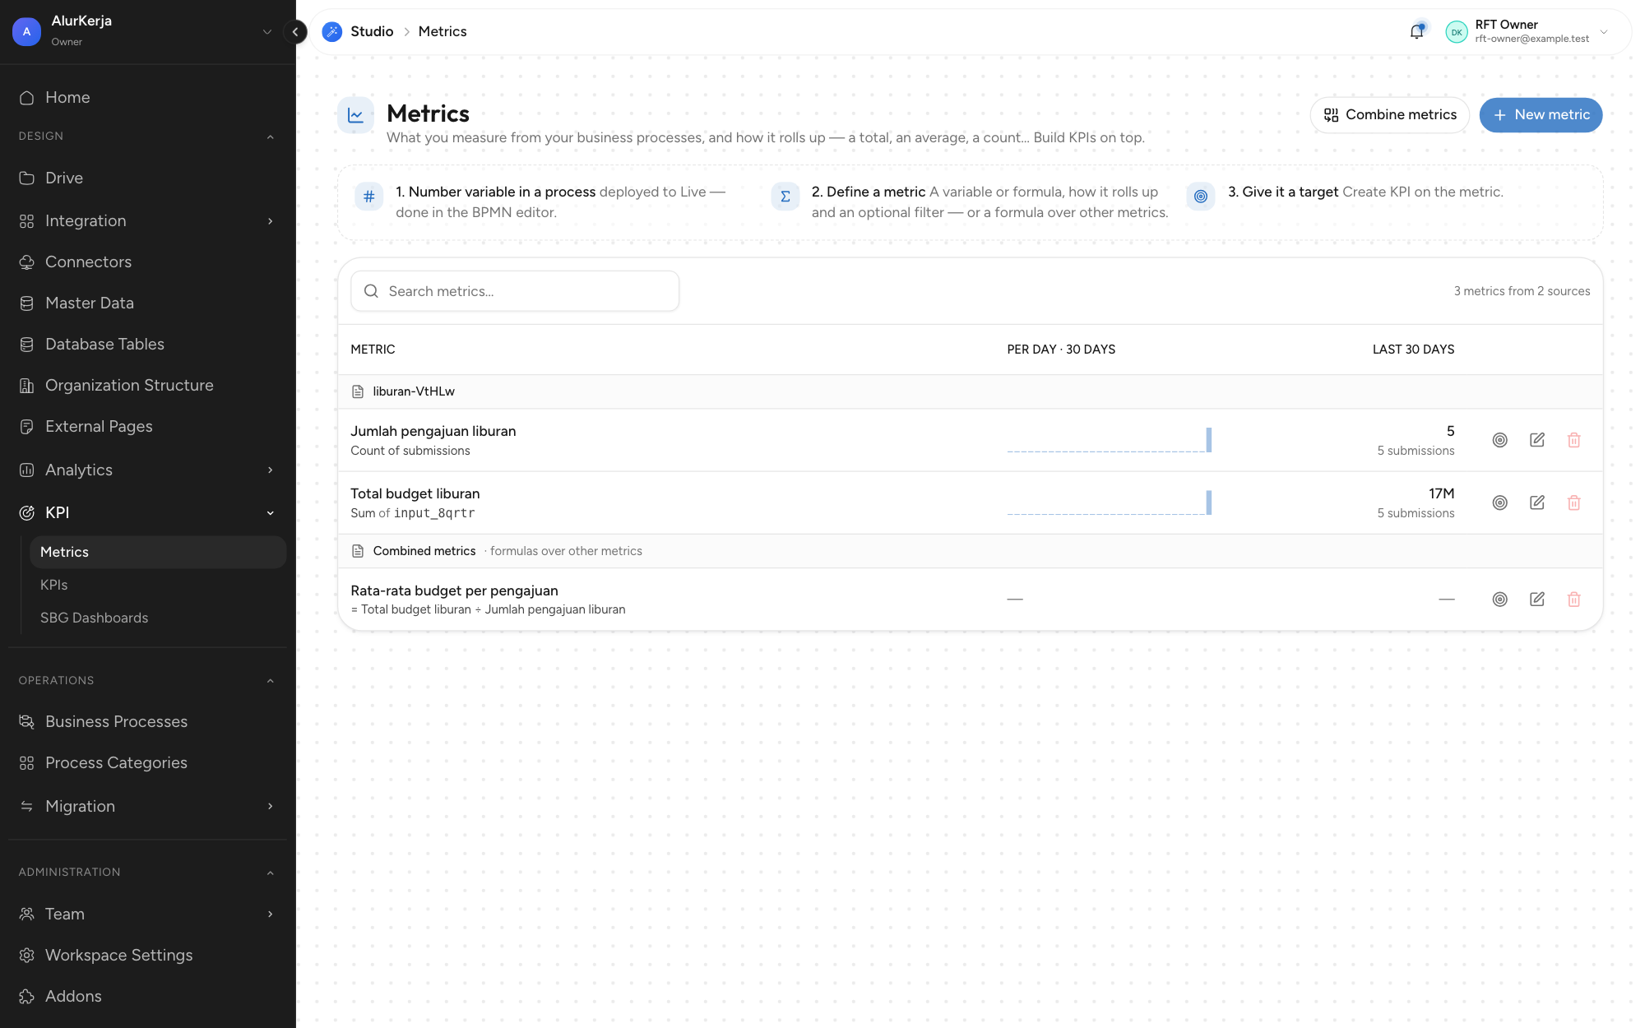Expand the Integration submenu
Image resolution: width=1645 pixels, height=1028 pixels.
click(271, 221)
